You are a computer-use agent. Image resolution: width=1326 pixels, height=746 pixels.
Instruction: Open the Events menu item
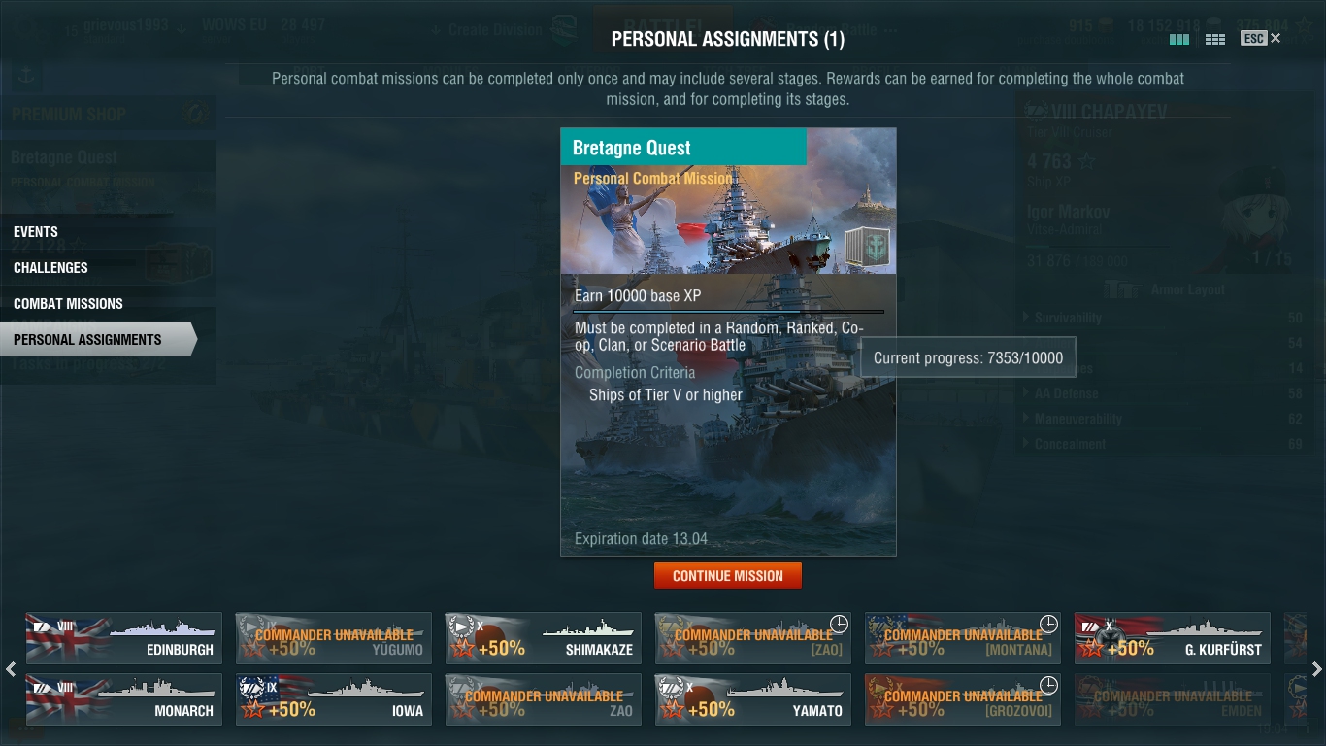[36, 232]
